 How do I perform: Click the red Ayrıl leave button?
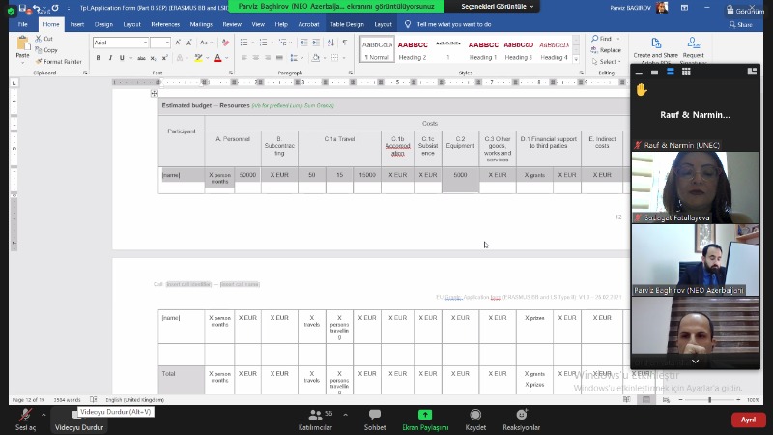[x=747, y=420]
